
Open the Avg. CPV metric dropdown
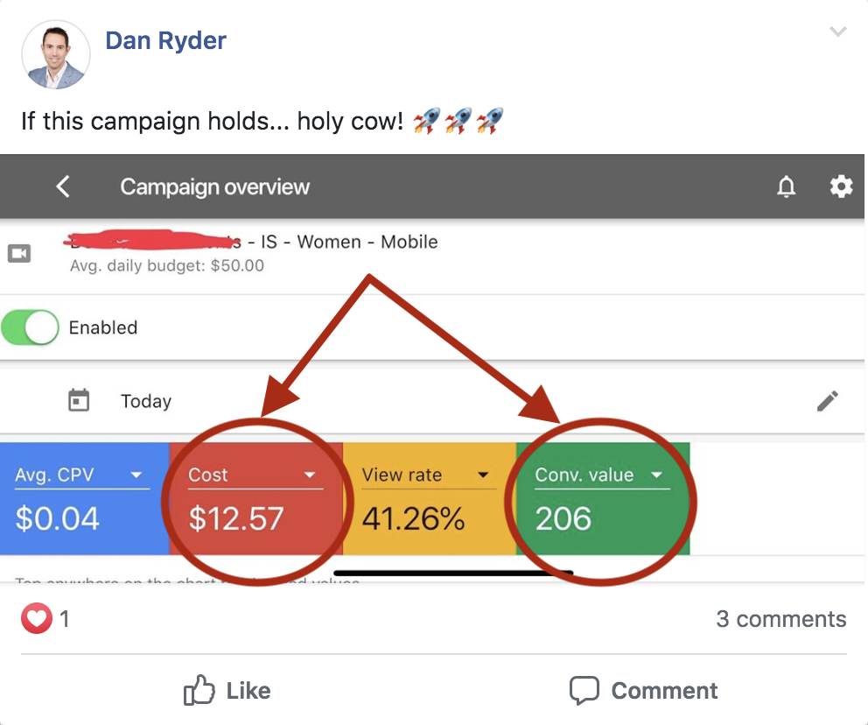pos(136,475)
